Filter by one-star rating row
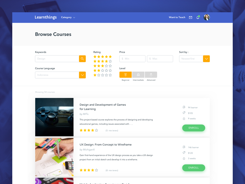 [x=103, y=75]
